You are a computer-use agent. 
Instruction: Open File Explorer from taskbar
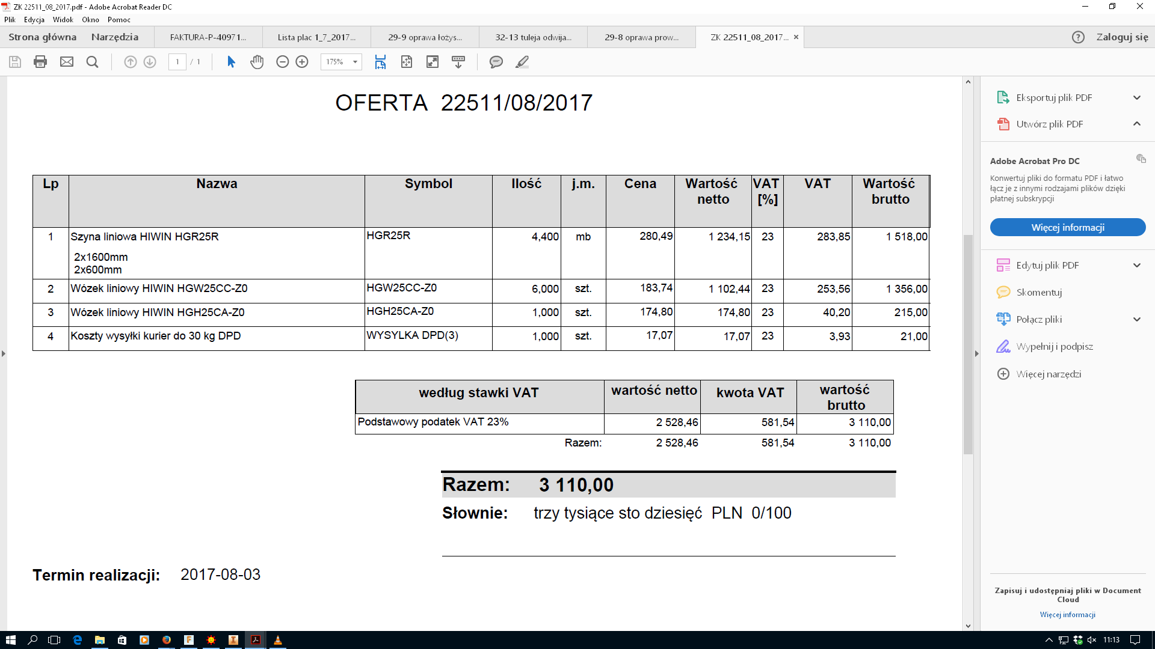pyautogui.click(x=100, y=640)
